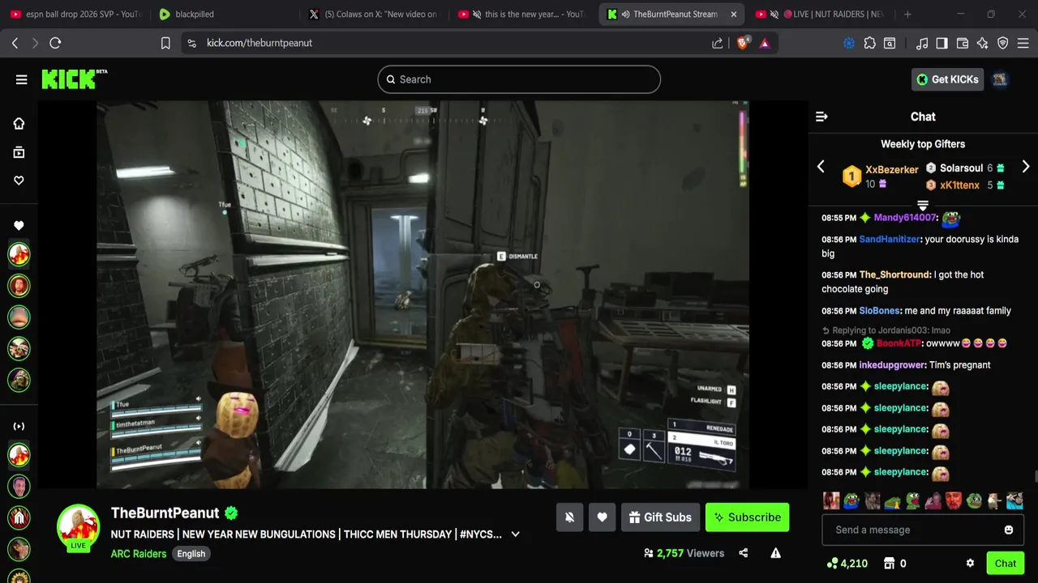Open browser extensions puzzle icon
Image resolution: width=1038 pixels, height=583 pixels.
tap(870, 43)
